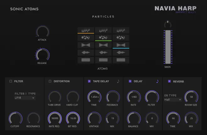
Task: Select middle-column bowtie atom in row three
Action: (103, 45)
